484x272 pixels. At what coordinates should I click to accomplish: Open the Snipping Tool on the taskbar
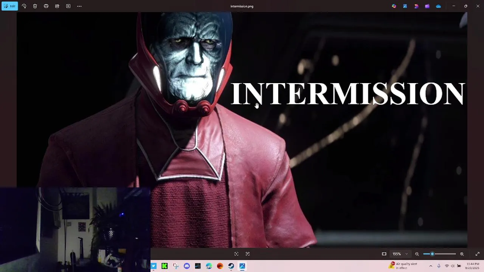[175, 266]
